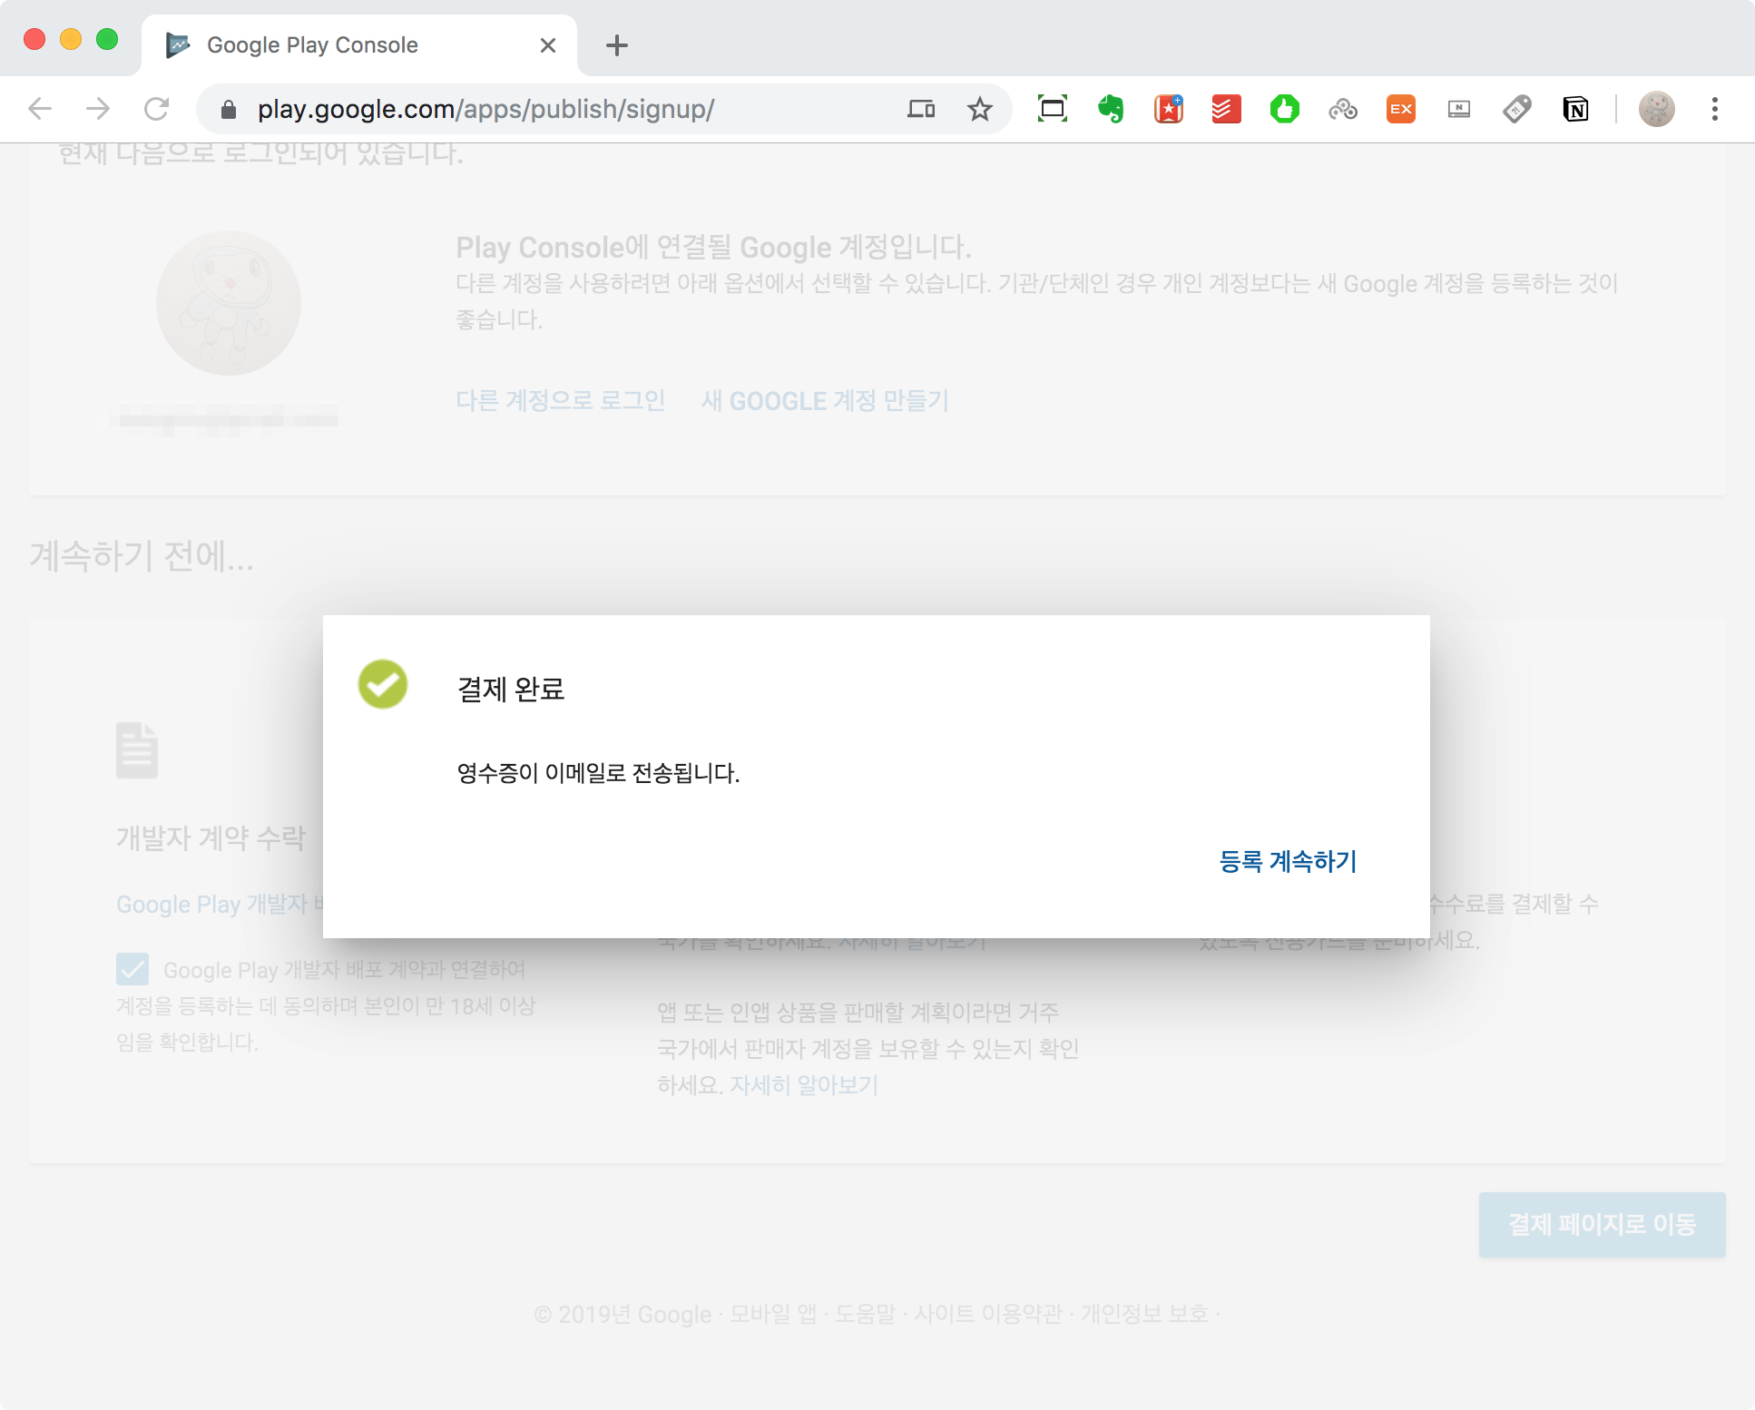Toggle the developer agreement checkbox

click(x=132, y=969)
